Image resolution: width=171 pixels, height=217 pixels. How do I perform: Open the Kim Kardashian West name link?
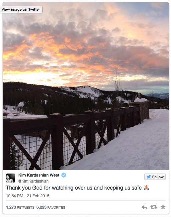tap(39, 175)
